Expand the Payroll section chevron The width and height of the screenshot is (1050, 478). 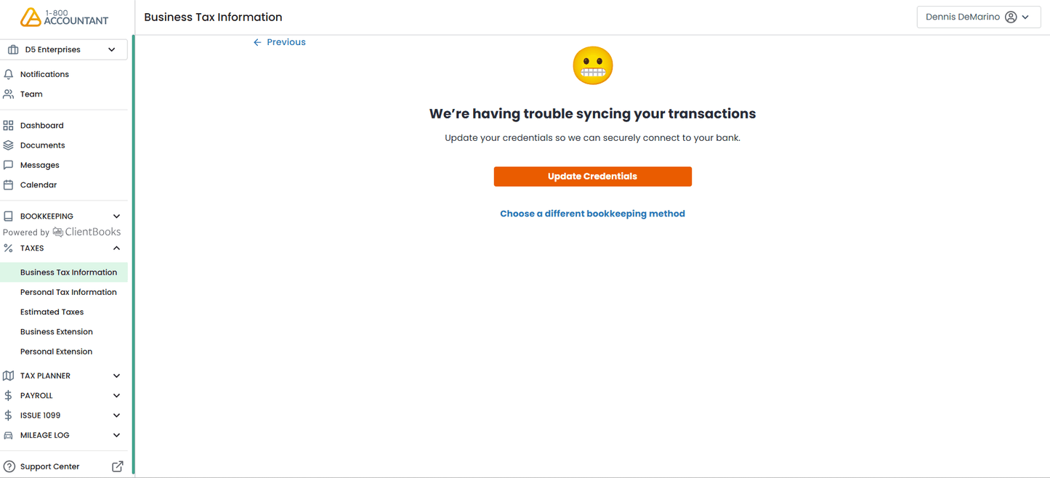pos(116,396)
